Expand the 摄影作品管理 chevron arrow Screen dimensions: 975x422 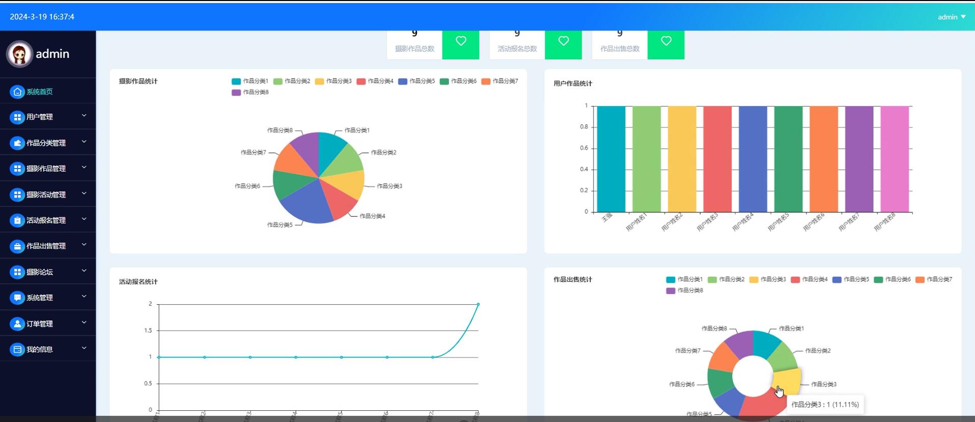coord(84,168)
